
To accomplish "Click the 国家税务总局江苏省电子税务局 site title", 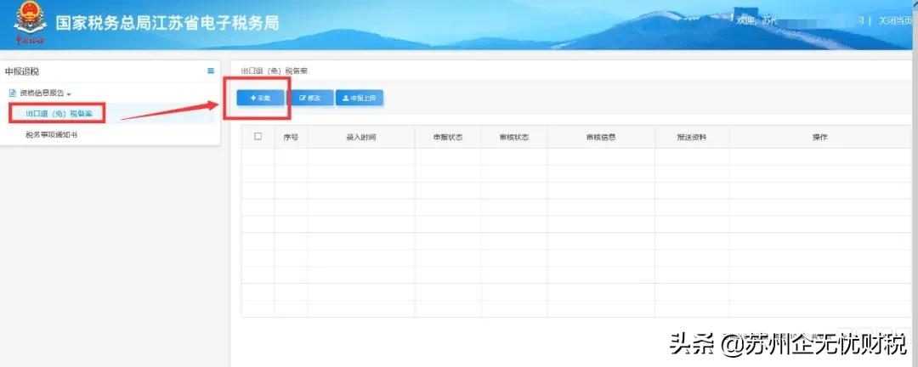I will coord(167,23).
